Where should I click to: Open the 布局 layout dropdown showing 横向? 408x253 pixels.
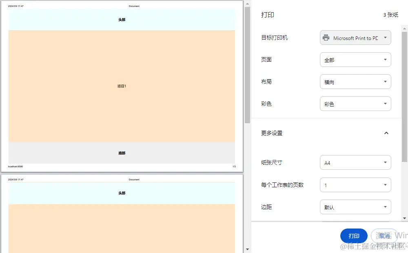pyautogui.click(x=355, y=82)
